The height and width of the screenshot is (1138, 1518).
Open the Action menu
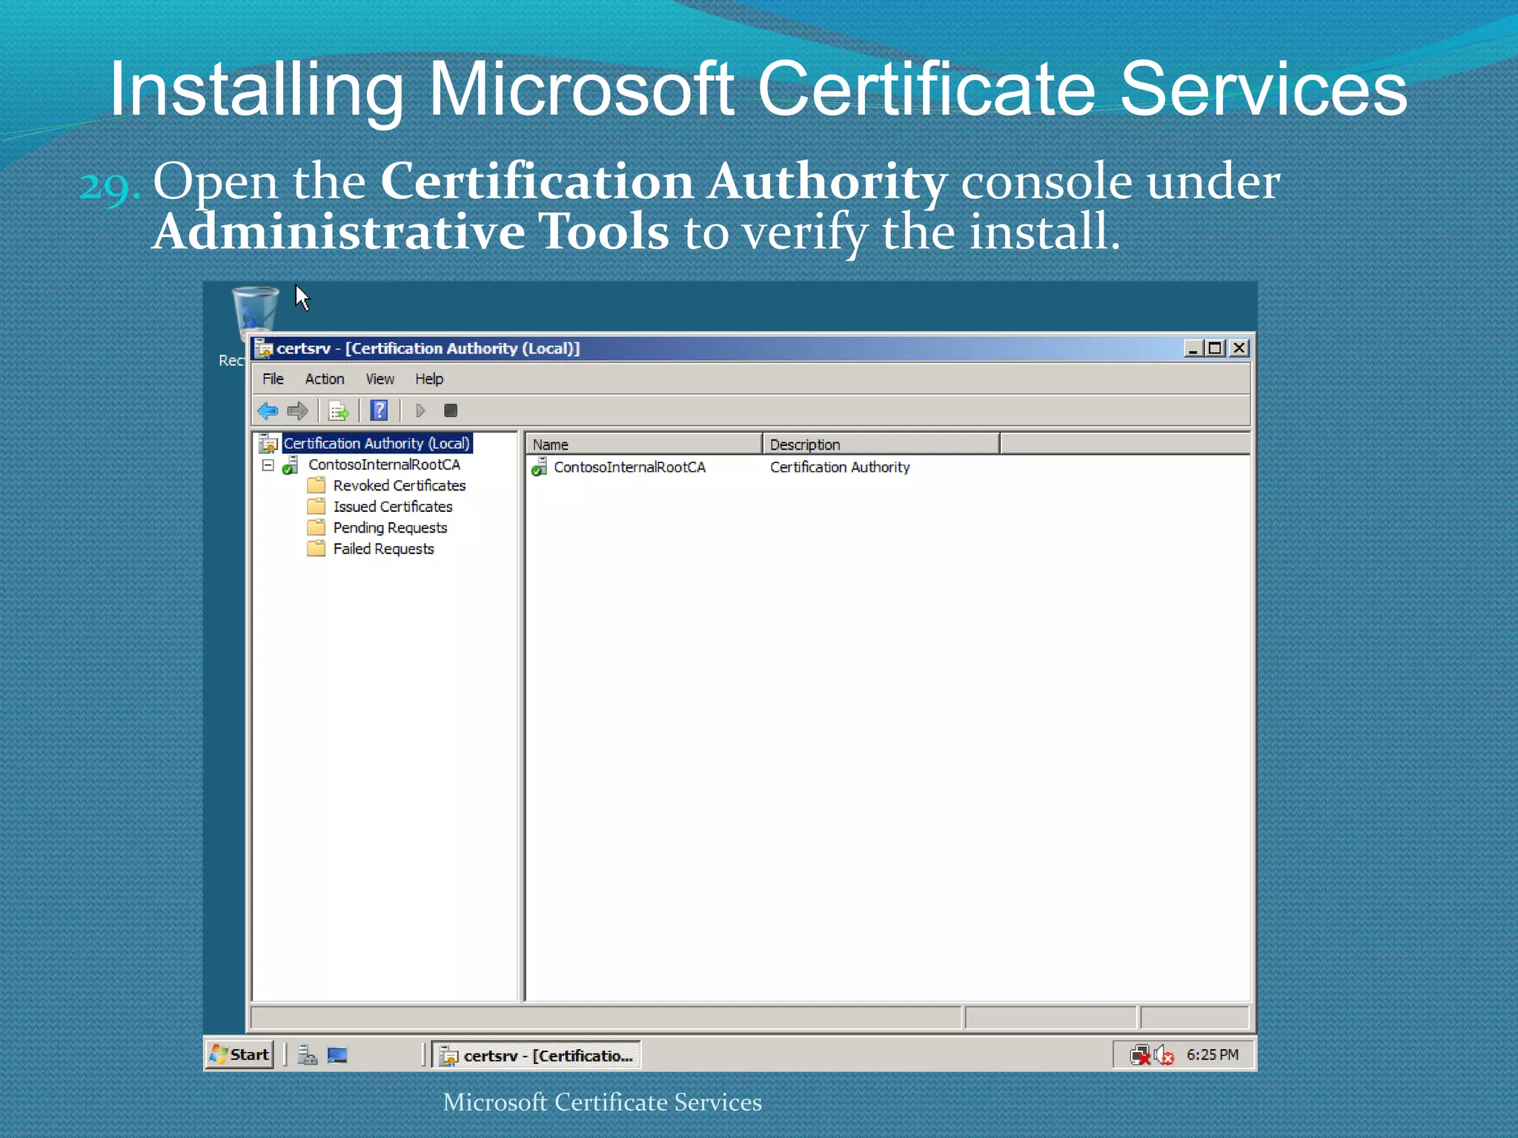(x=325, y=379)
